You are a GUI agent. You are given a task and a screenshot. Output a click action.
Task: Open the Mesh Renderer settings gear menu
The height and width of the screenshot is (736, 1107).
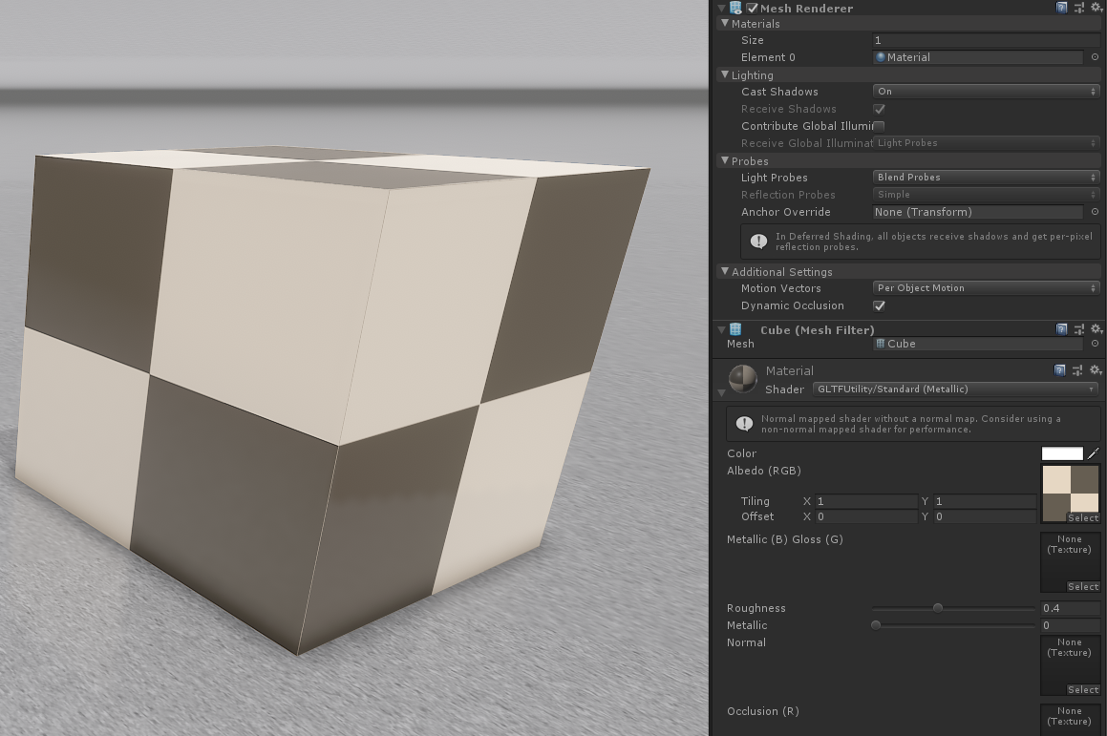[1095, 8]
